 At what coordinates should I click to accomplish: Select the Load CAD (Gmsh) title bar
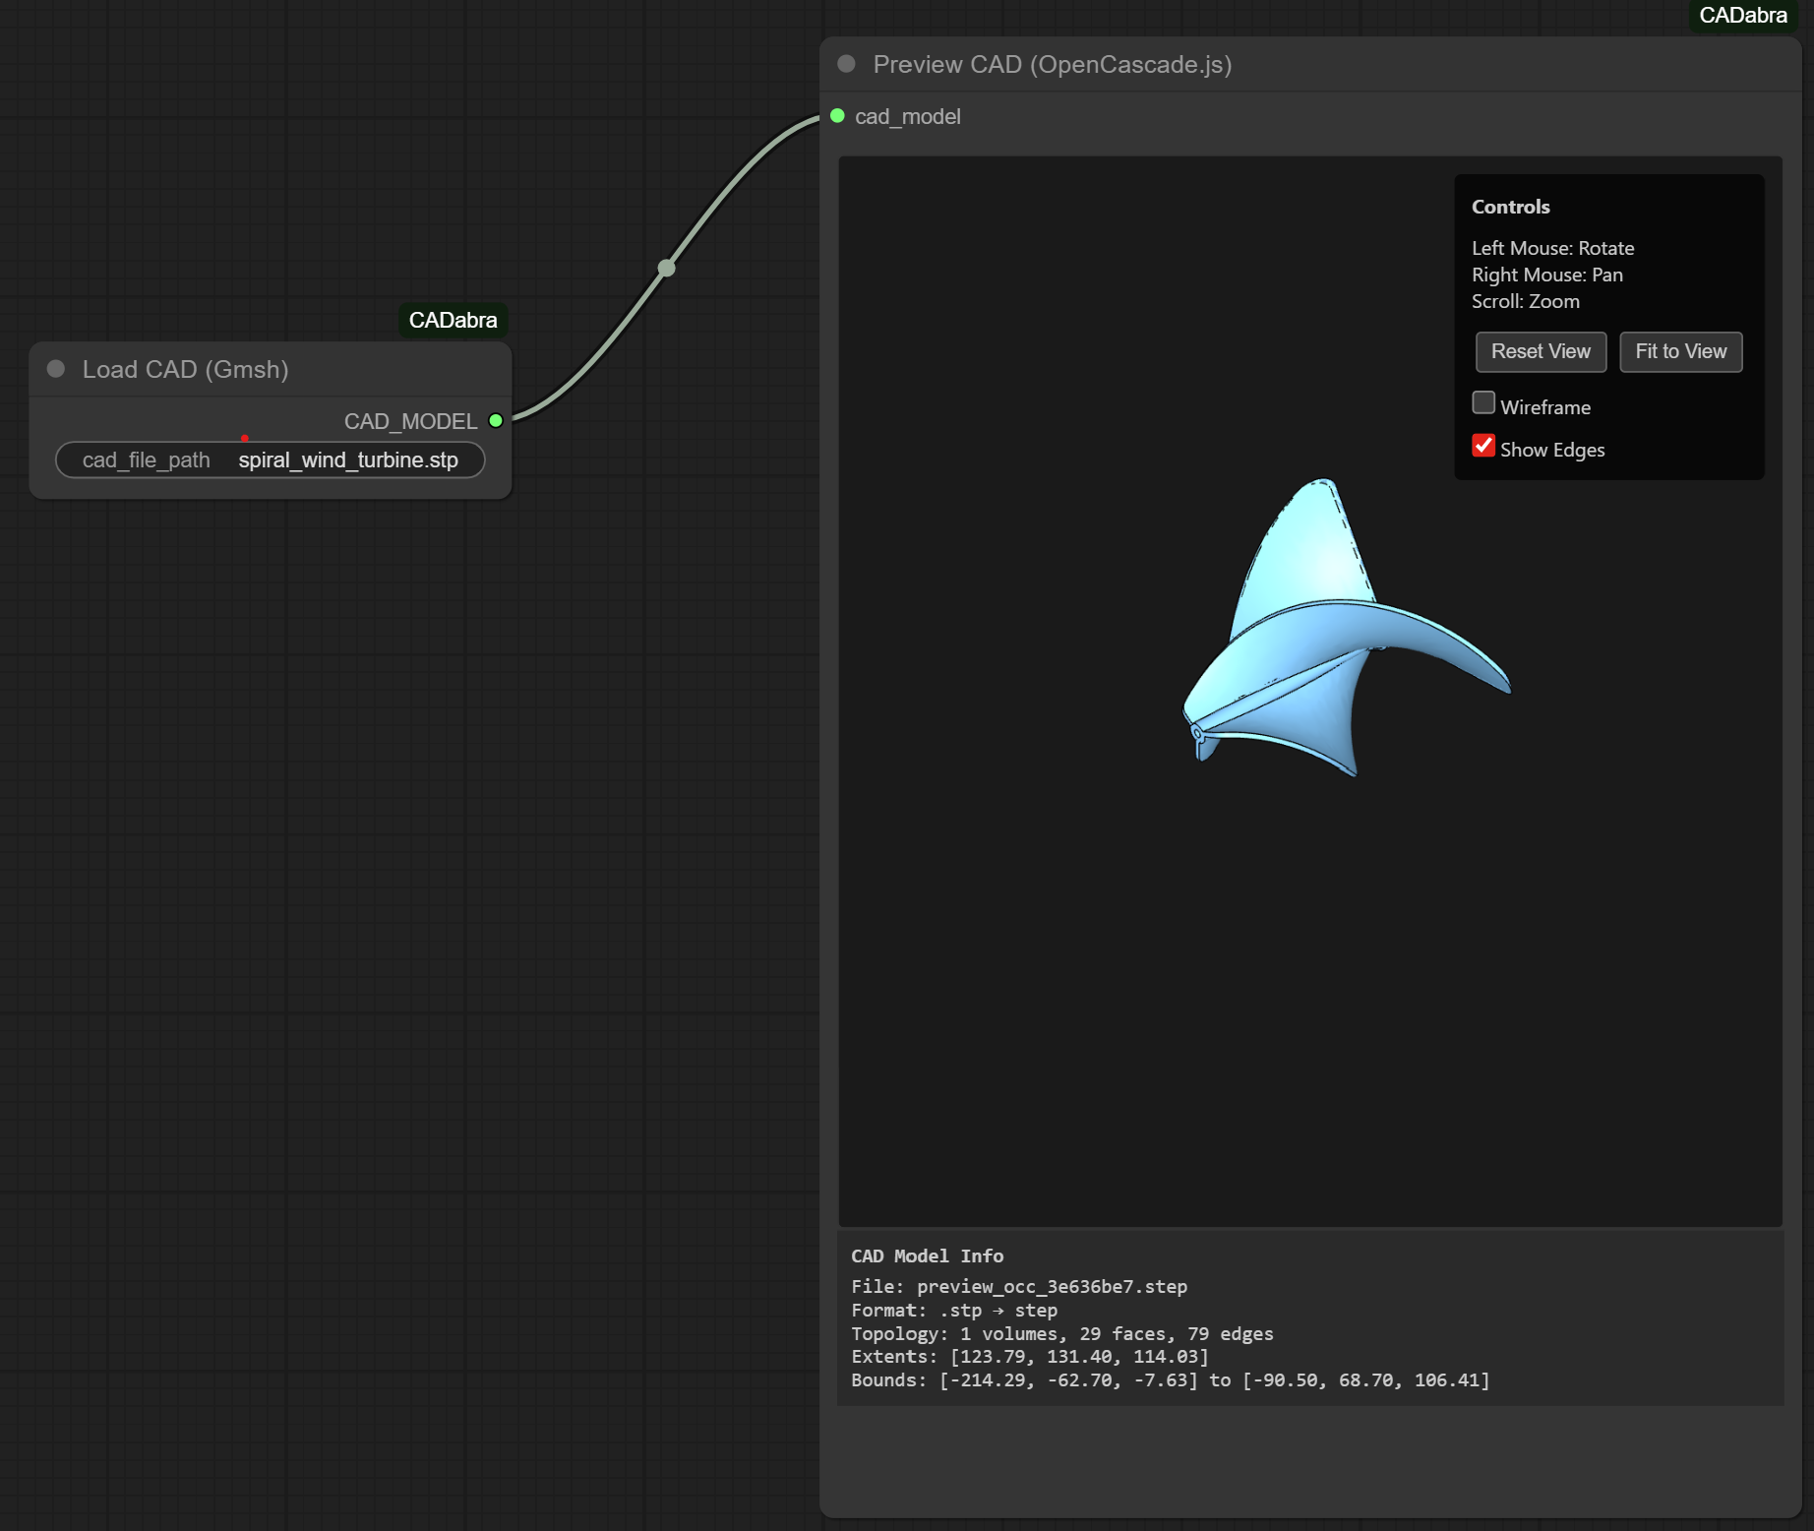click(271, 369)
